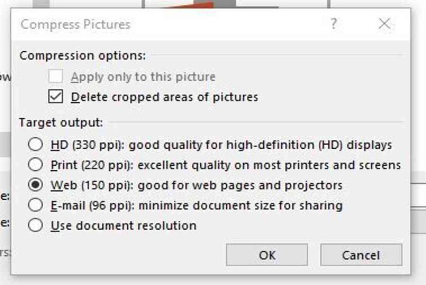Close the Compress Pictures dialog

tap(384, 24)
